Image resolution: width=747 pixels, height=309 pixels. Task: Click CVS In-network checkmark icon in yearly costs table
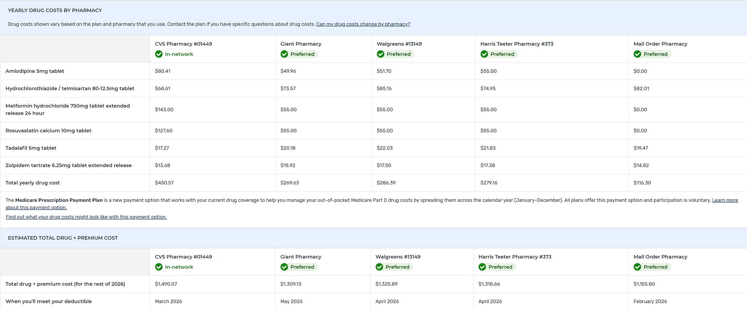coord(159,54)
